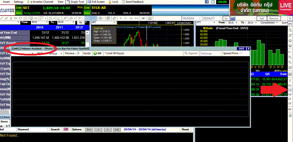This screenshot has height=142, width=293.
Task: Expand the line style dropdown arrow in toolbar
Action: click(x=54, y=18)
